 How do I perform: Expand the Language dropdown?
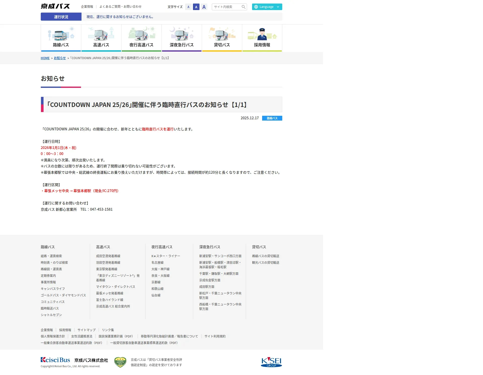(267, 7)
